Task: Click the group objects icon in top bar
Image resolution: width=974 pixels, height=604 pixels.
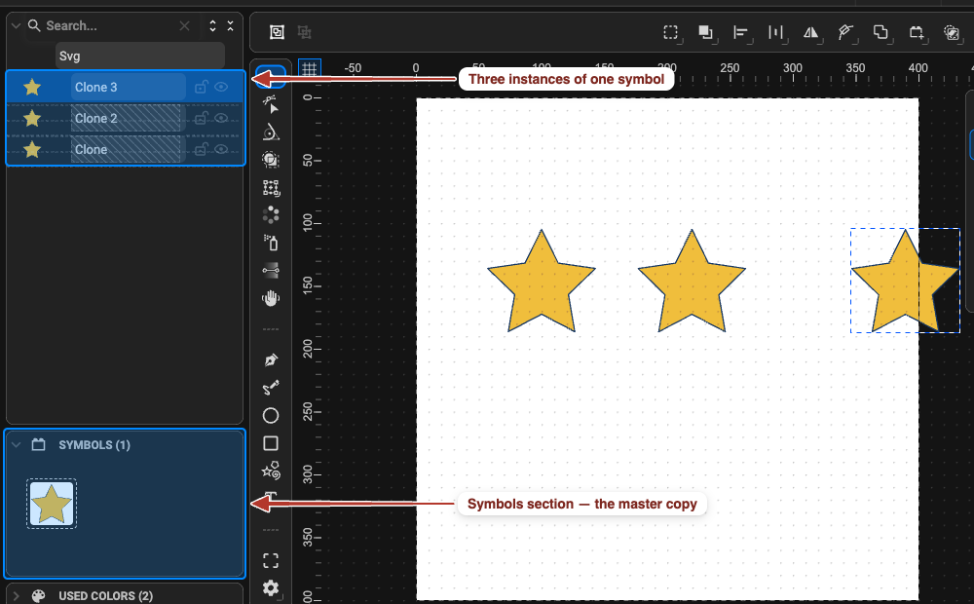Action: pos(277,32)
